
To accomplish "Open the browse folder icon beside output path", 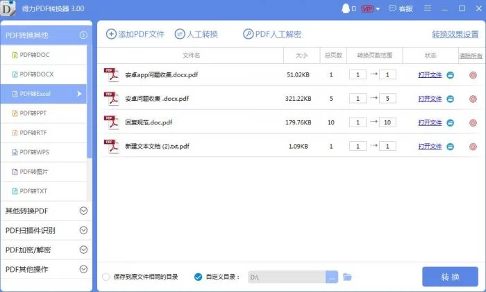I will 348,277.
